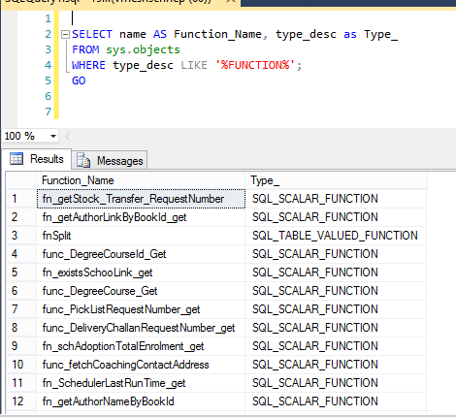Select the fnSplit cell
The width and height of the screenshot is (456, 417).
pos(141,236)
